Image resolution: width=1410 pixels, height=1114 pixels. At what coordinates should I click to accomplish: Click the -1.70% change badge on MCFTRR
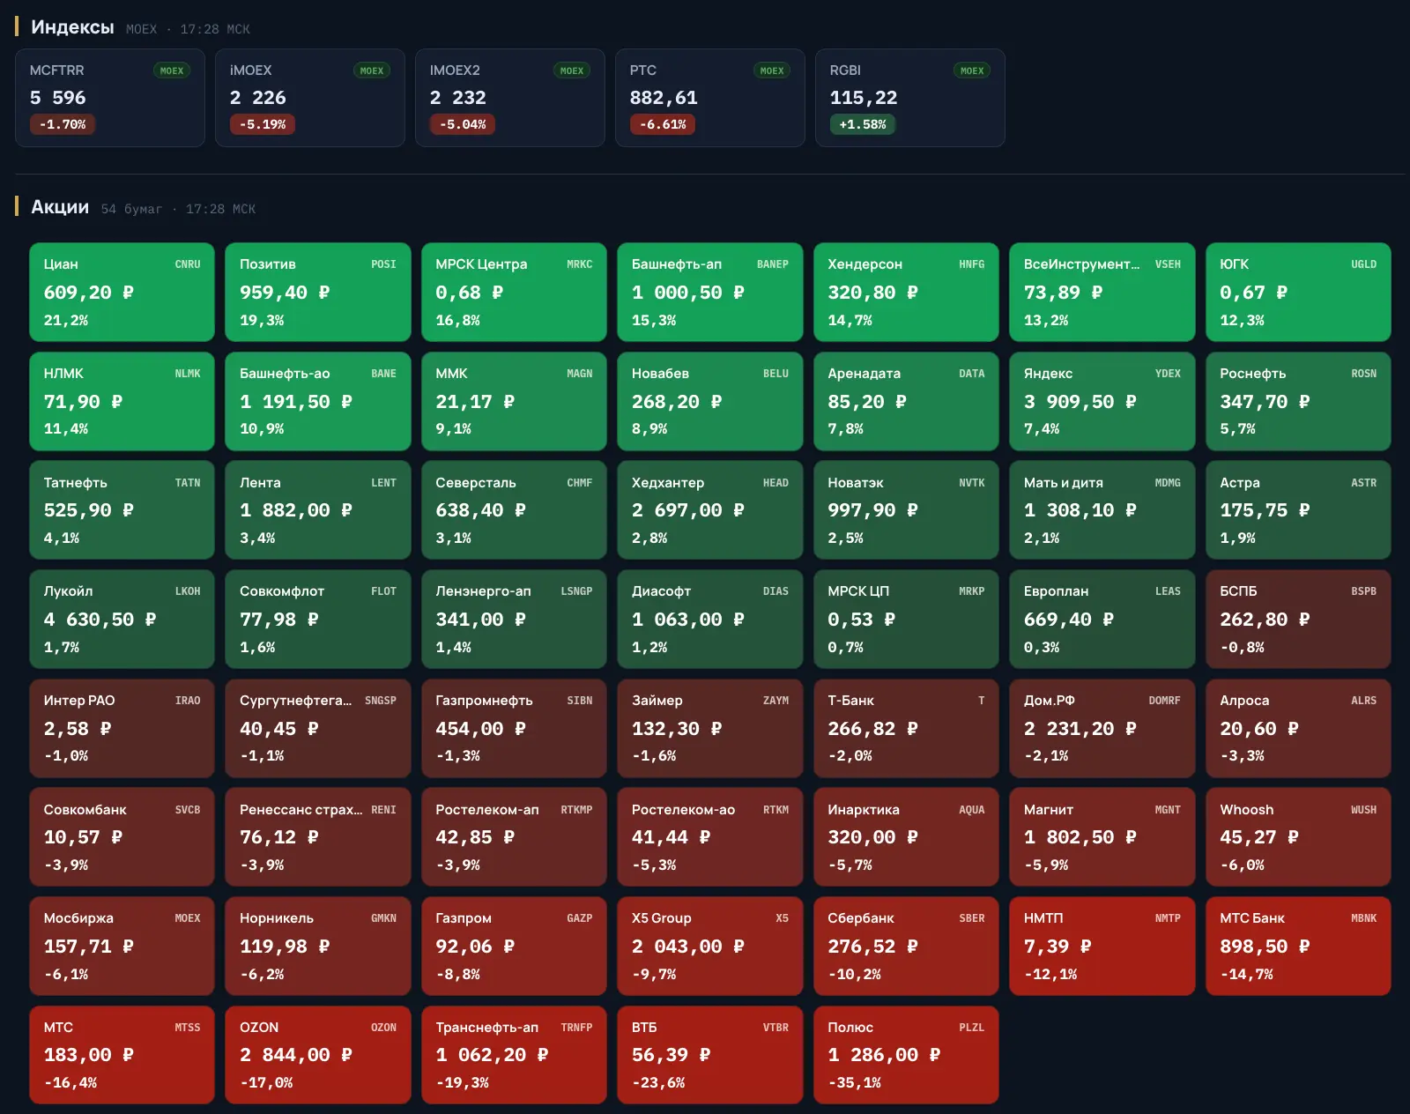pyautogui.click(x=63, y=124)
